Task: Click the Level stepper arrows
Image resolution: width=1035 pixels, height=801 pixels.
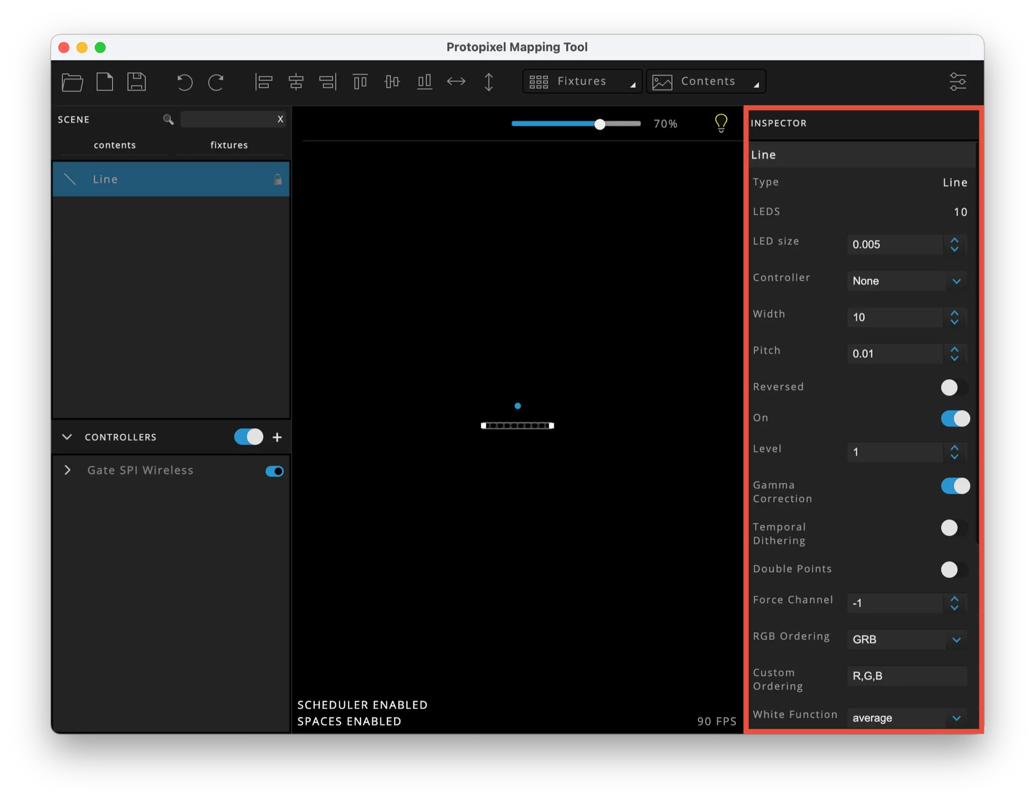Action: (954, 452)
